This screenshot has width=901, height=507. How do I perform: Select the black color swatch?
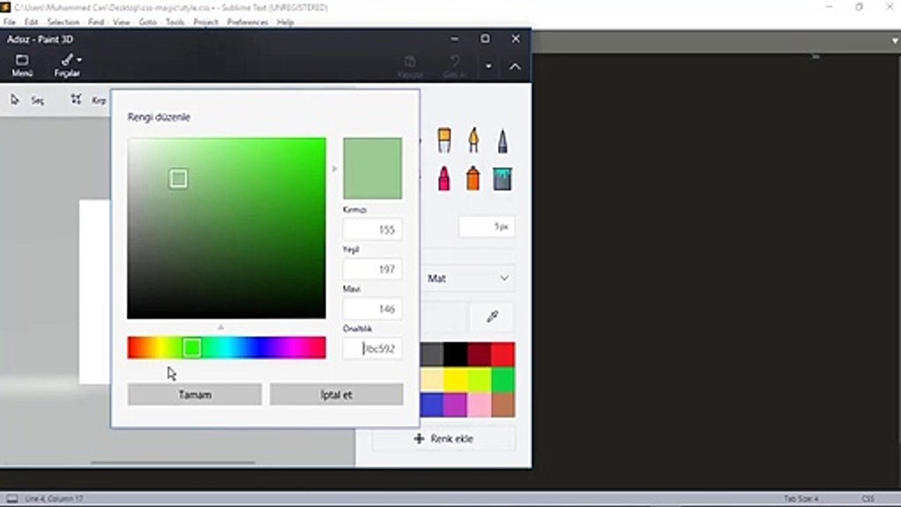point(455,354)
